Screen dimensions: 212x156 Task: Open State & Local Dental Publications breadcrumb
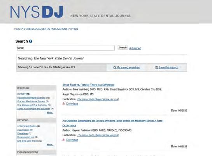(46, 29)
